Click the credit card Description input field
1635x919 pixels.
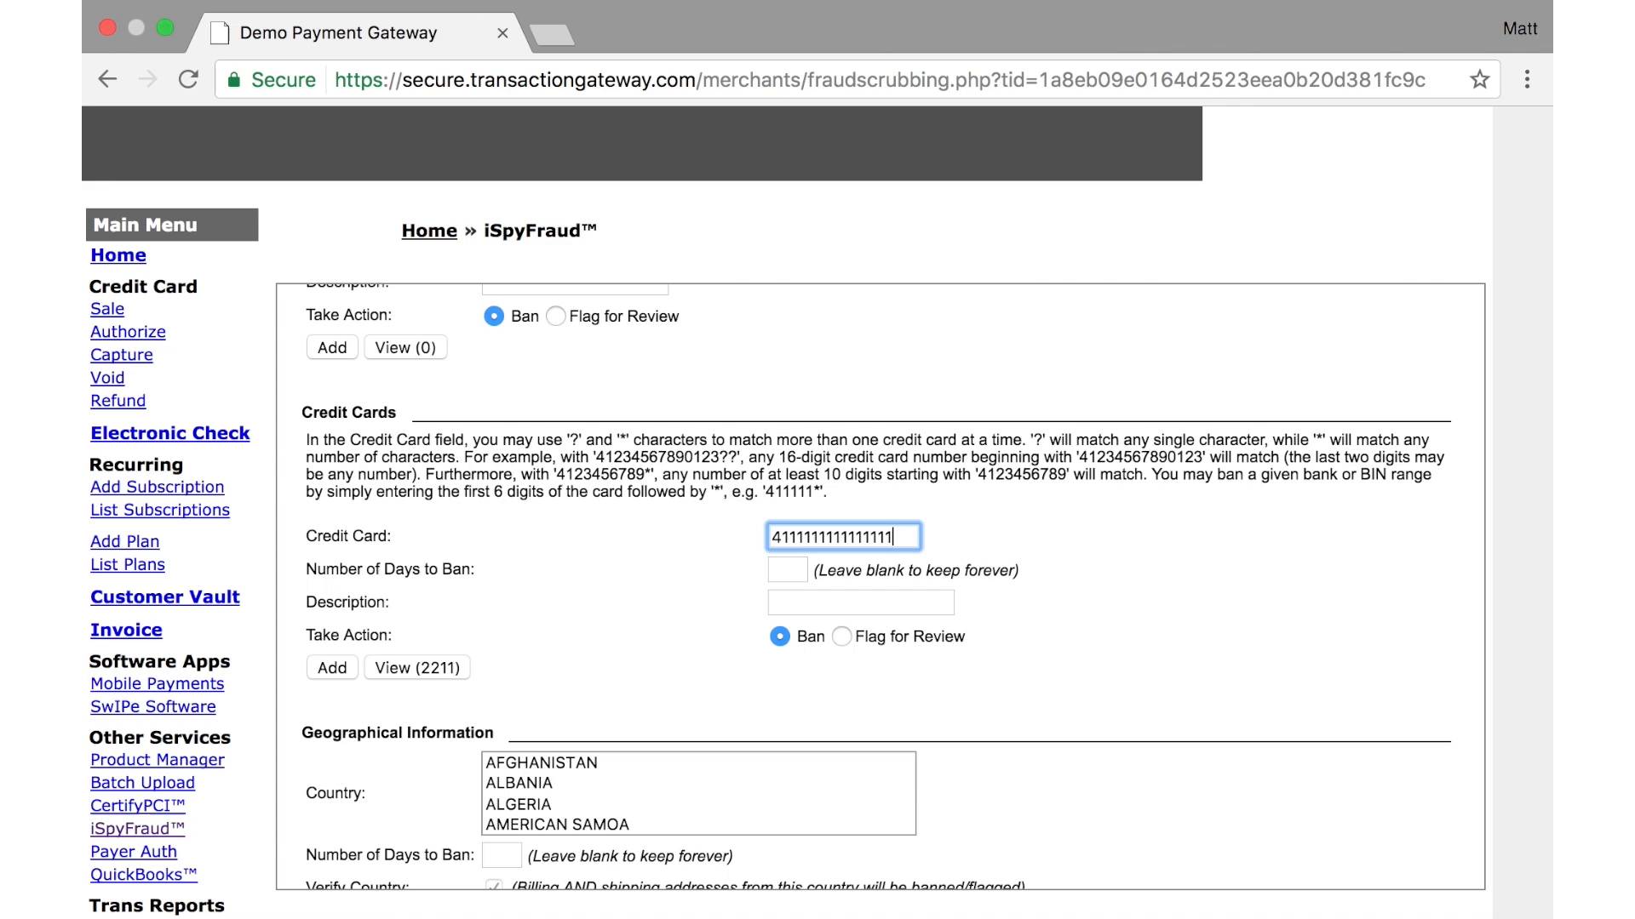[860, 602]
